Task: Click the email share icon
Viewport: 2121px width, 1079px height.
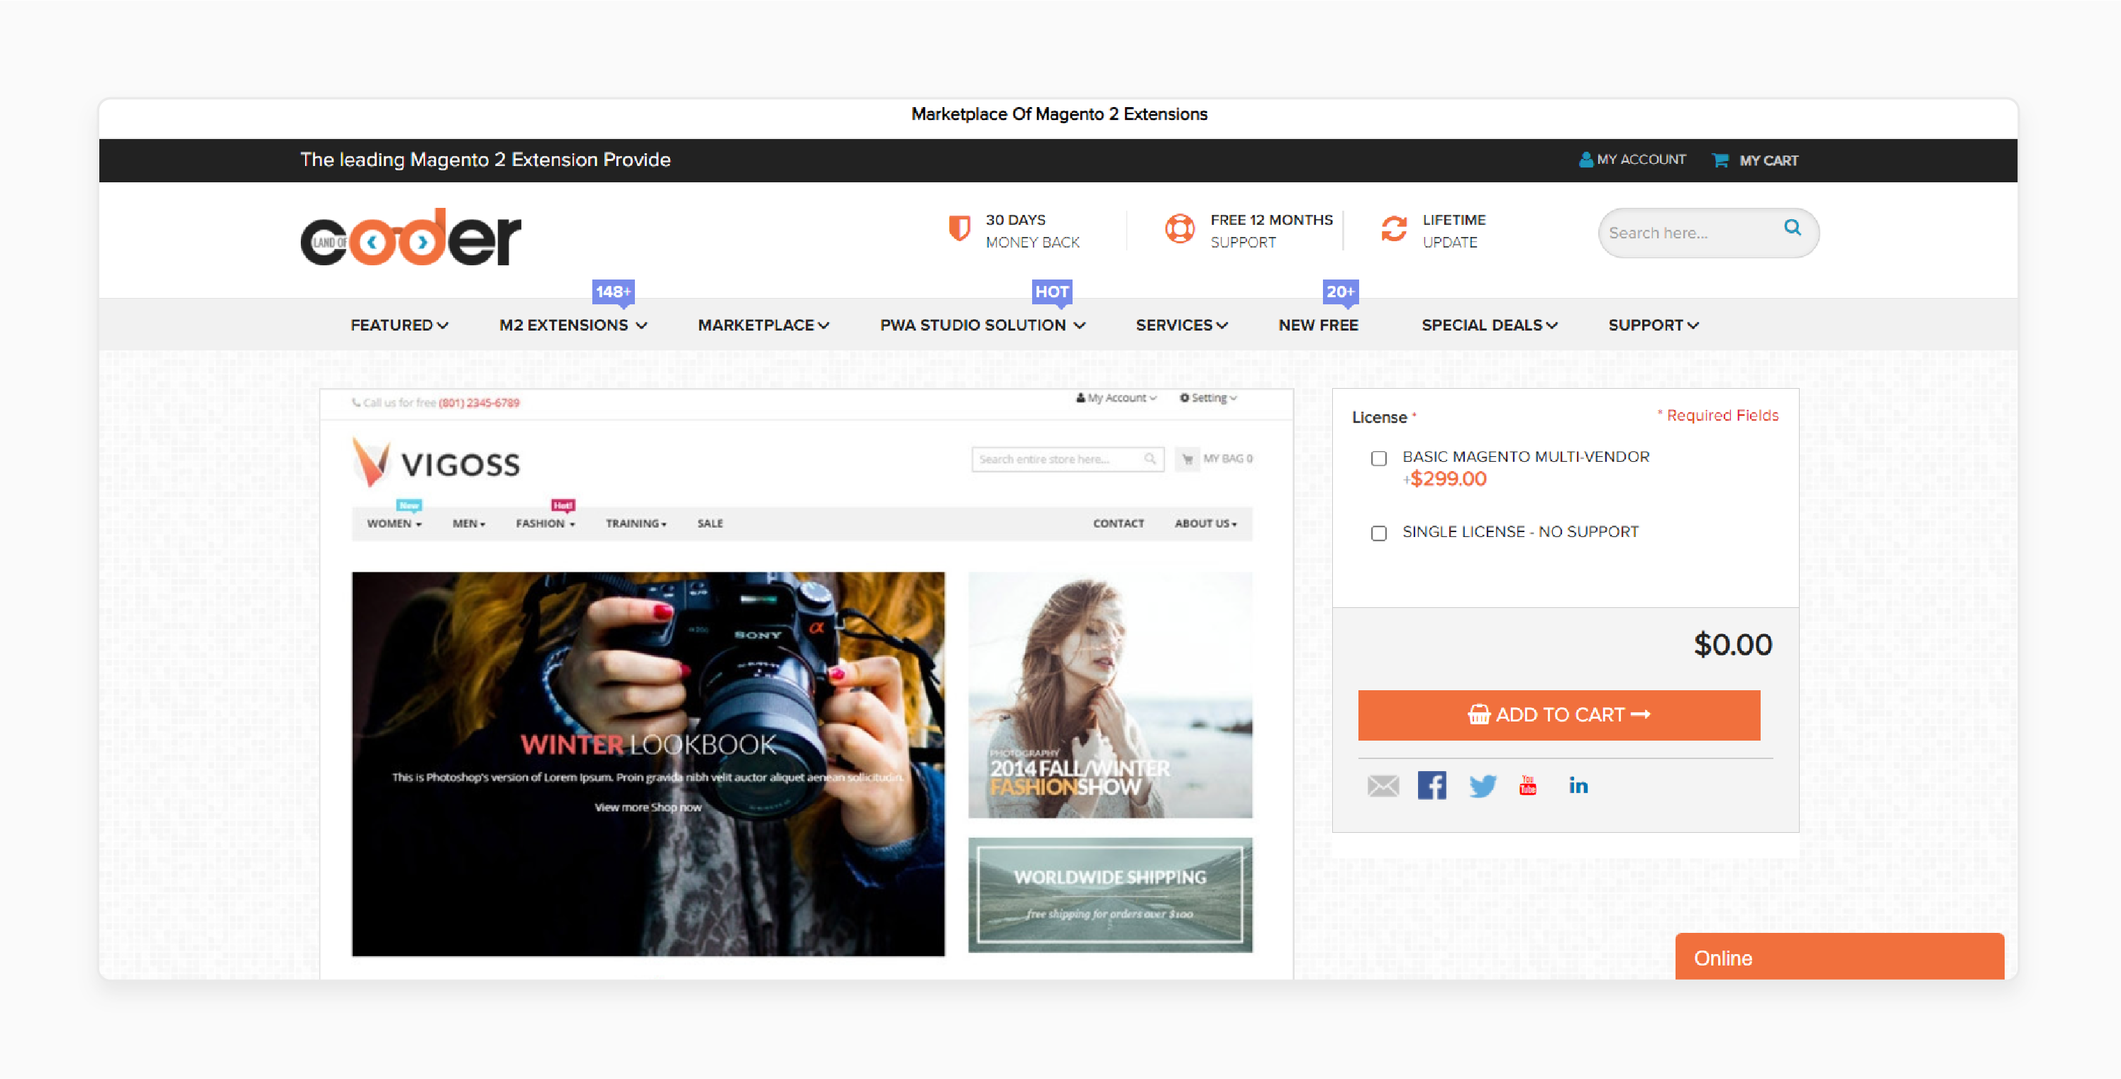Action: (1380, 785)
